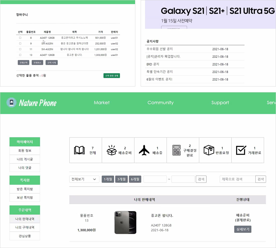The width and height of the screenshot is (276, 248).
Task: Click the open box 배송준비 icon
Action: pos(111,150)
